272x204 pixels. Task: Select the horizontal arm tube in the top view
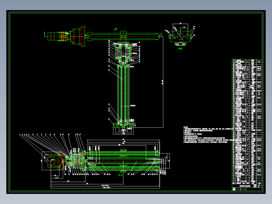(x=124, y=36)
